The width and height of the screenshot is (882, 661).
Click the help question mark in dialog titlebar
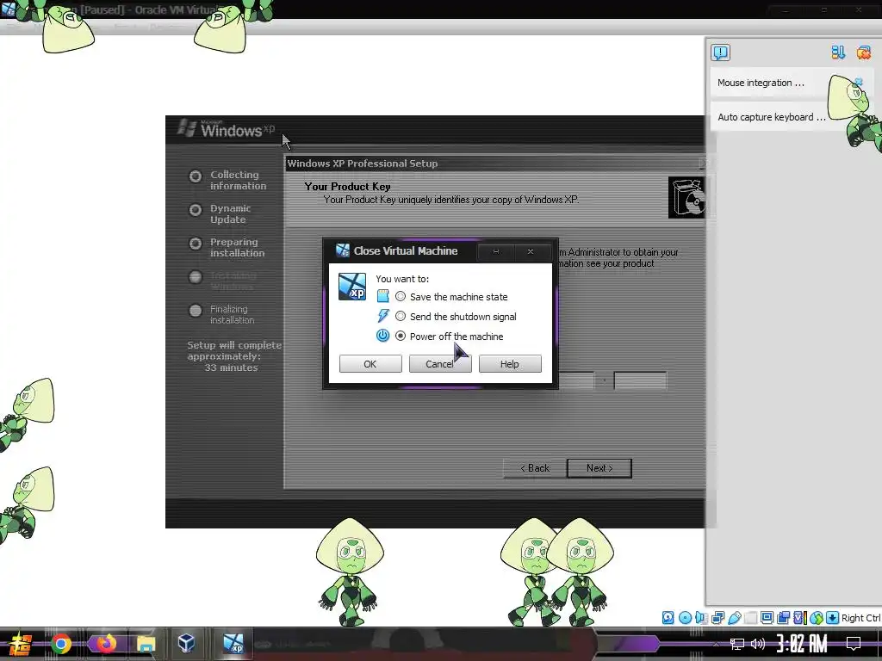(x=495, y=252)
